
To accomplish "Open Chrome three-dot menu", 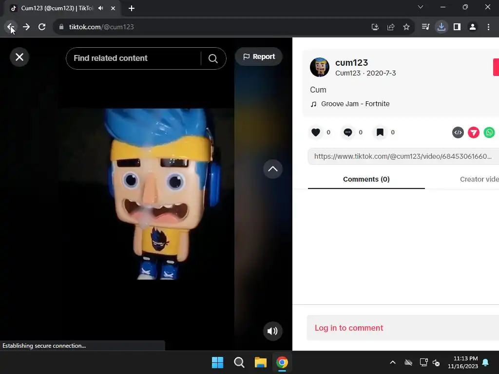I will click(x=488, y=27).
